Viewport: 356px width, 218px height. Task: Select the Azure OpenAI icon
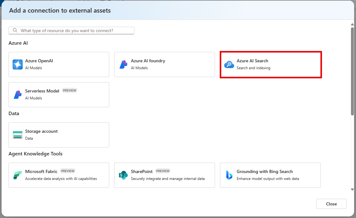pos(18,64)
